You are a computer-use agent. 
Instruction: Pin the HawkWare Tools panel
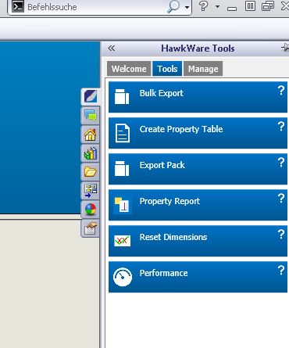[x=285, y=48]
